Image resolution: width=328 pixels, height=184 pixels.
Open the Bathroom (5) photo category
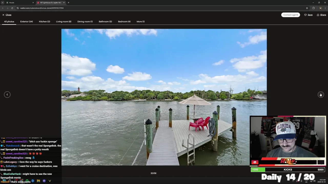click(x=105, y=21)
